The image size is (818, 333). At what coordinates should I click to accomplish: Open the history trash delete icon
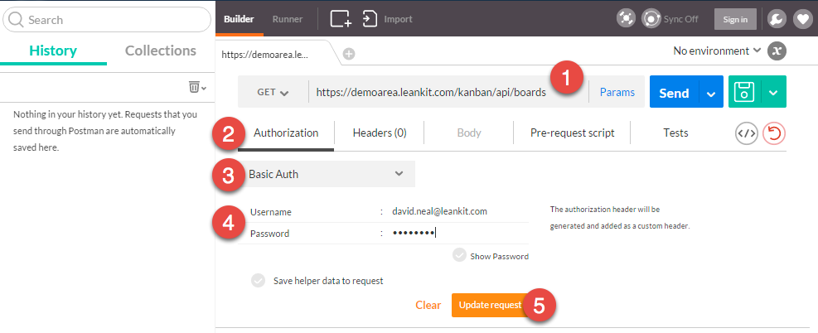197,87
